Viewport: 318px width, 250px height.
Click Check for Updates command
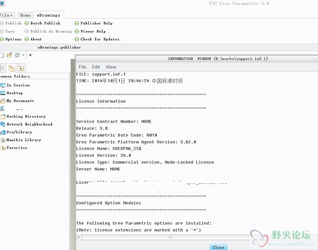(97, 39)
